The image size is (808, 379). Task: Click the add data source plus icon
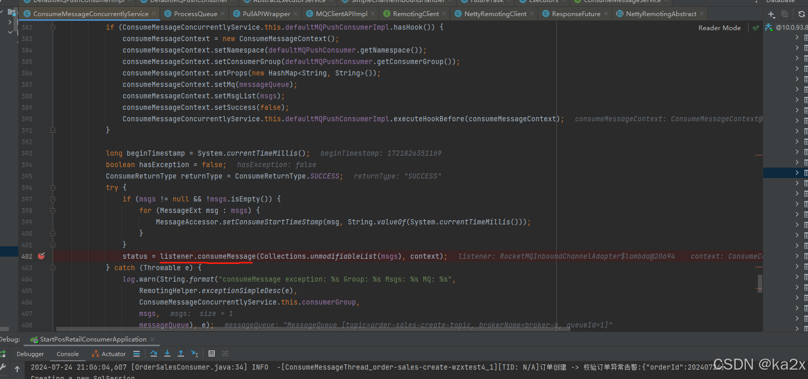point(772,15)
